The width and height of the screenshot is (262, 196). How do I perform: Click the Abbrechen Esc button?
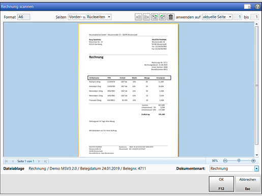[x=248, y=184]
